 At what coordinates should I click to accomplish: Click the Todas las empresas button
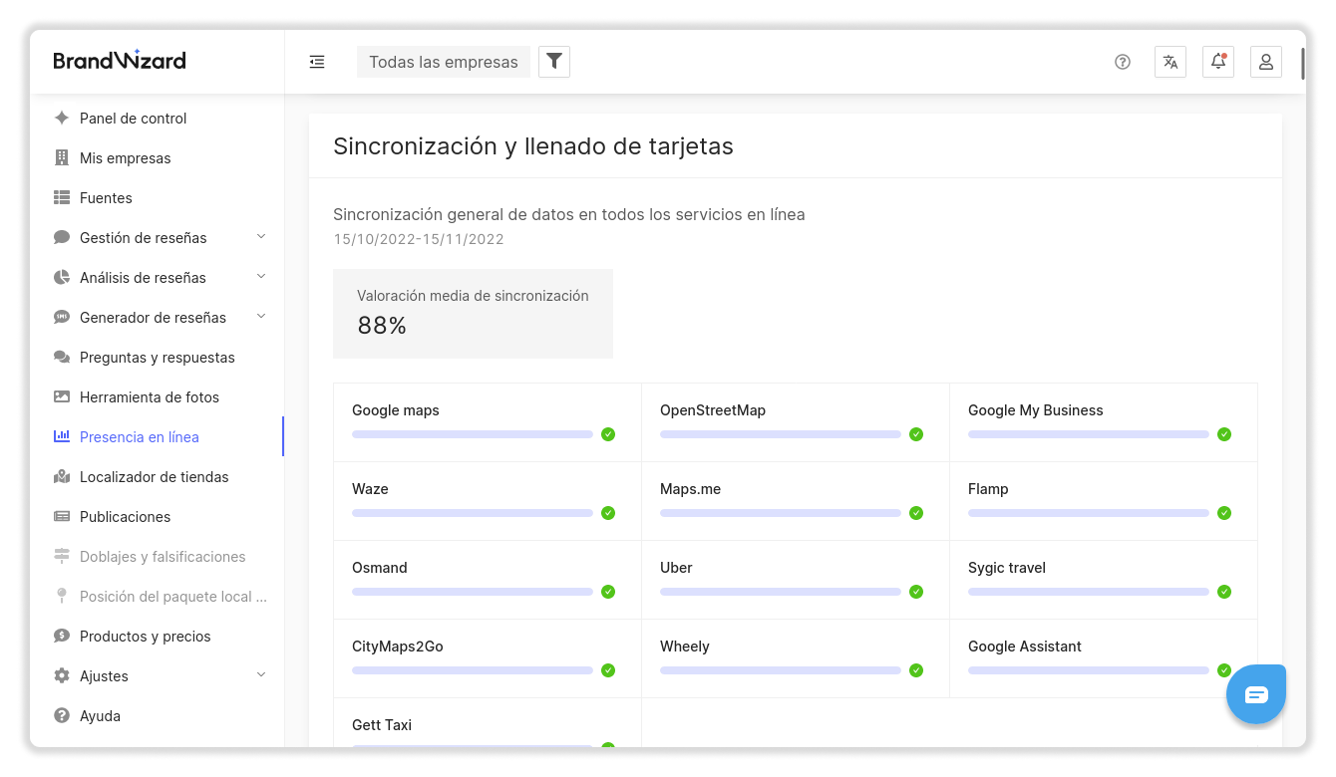click(444, 62)
